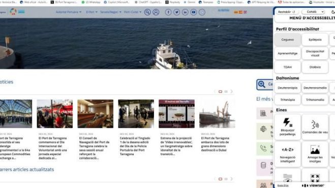This screenshot has height=188, width=335.
Task: Toggle the Dislèxia accessibility profile
Action: click(x=315, y=67)
